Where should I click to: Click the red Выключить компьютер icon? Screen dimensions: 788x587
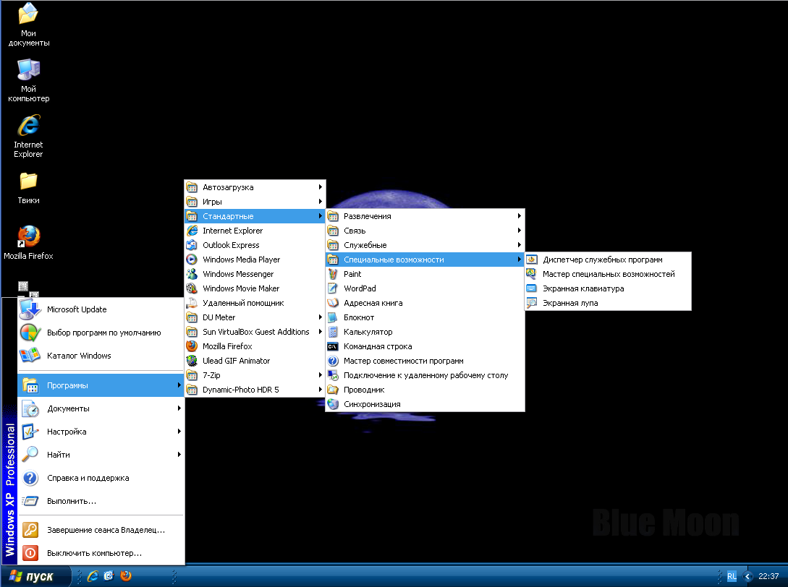click(x=30, y=553)
